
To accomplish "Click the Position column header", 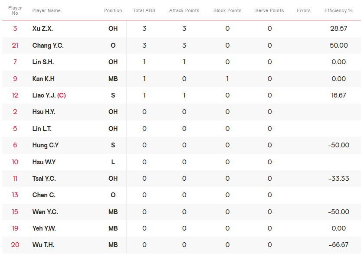I will pyautogui.click(x=113, y=10).
